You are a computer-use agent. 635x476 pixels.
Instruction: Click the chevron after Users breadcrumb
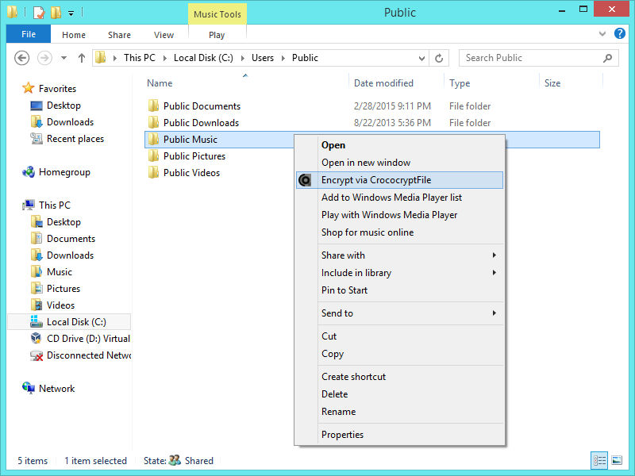283,58
